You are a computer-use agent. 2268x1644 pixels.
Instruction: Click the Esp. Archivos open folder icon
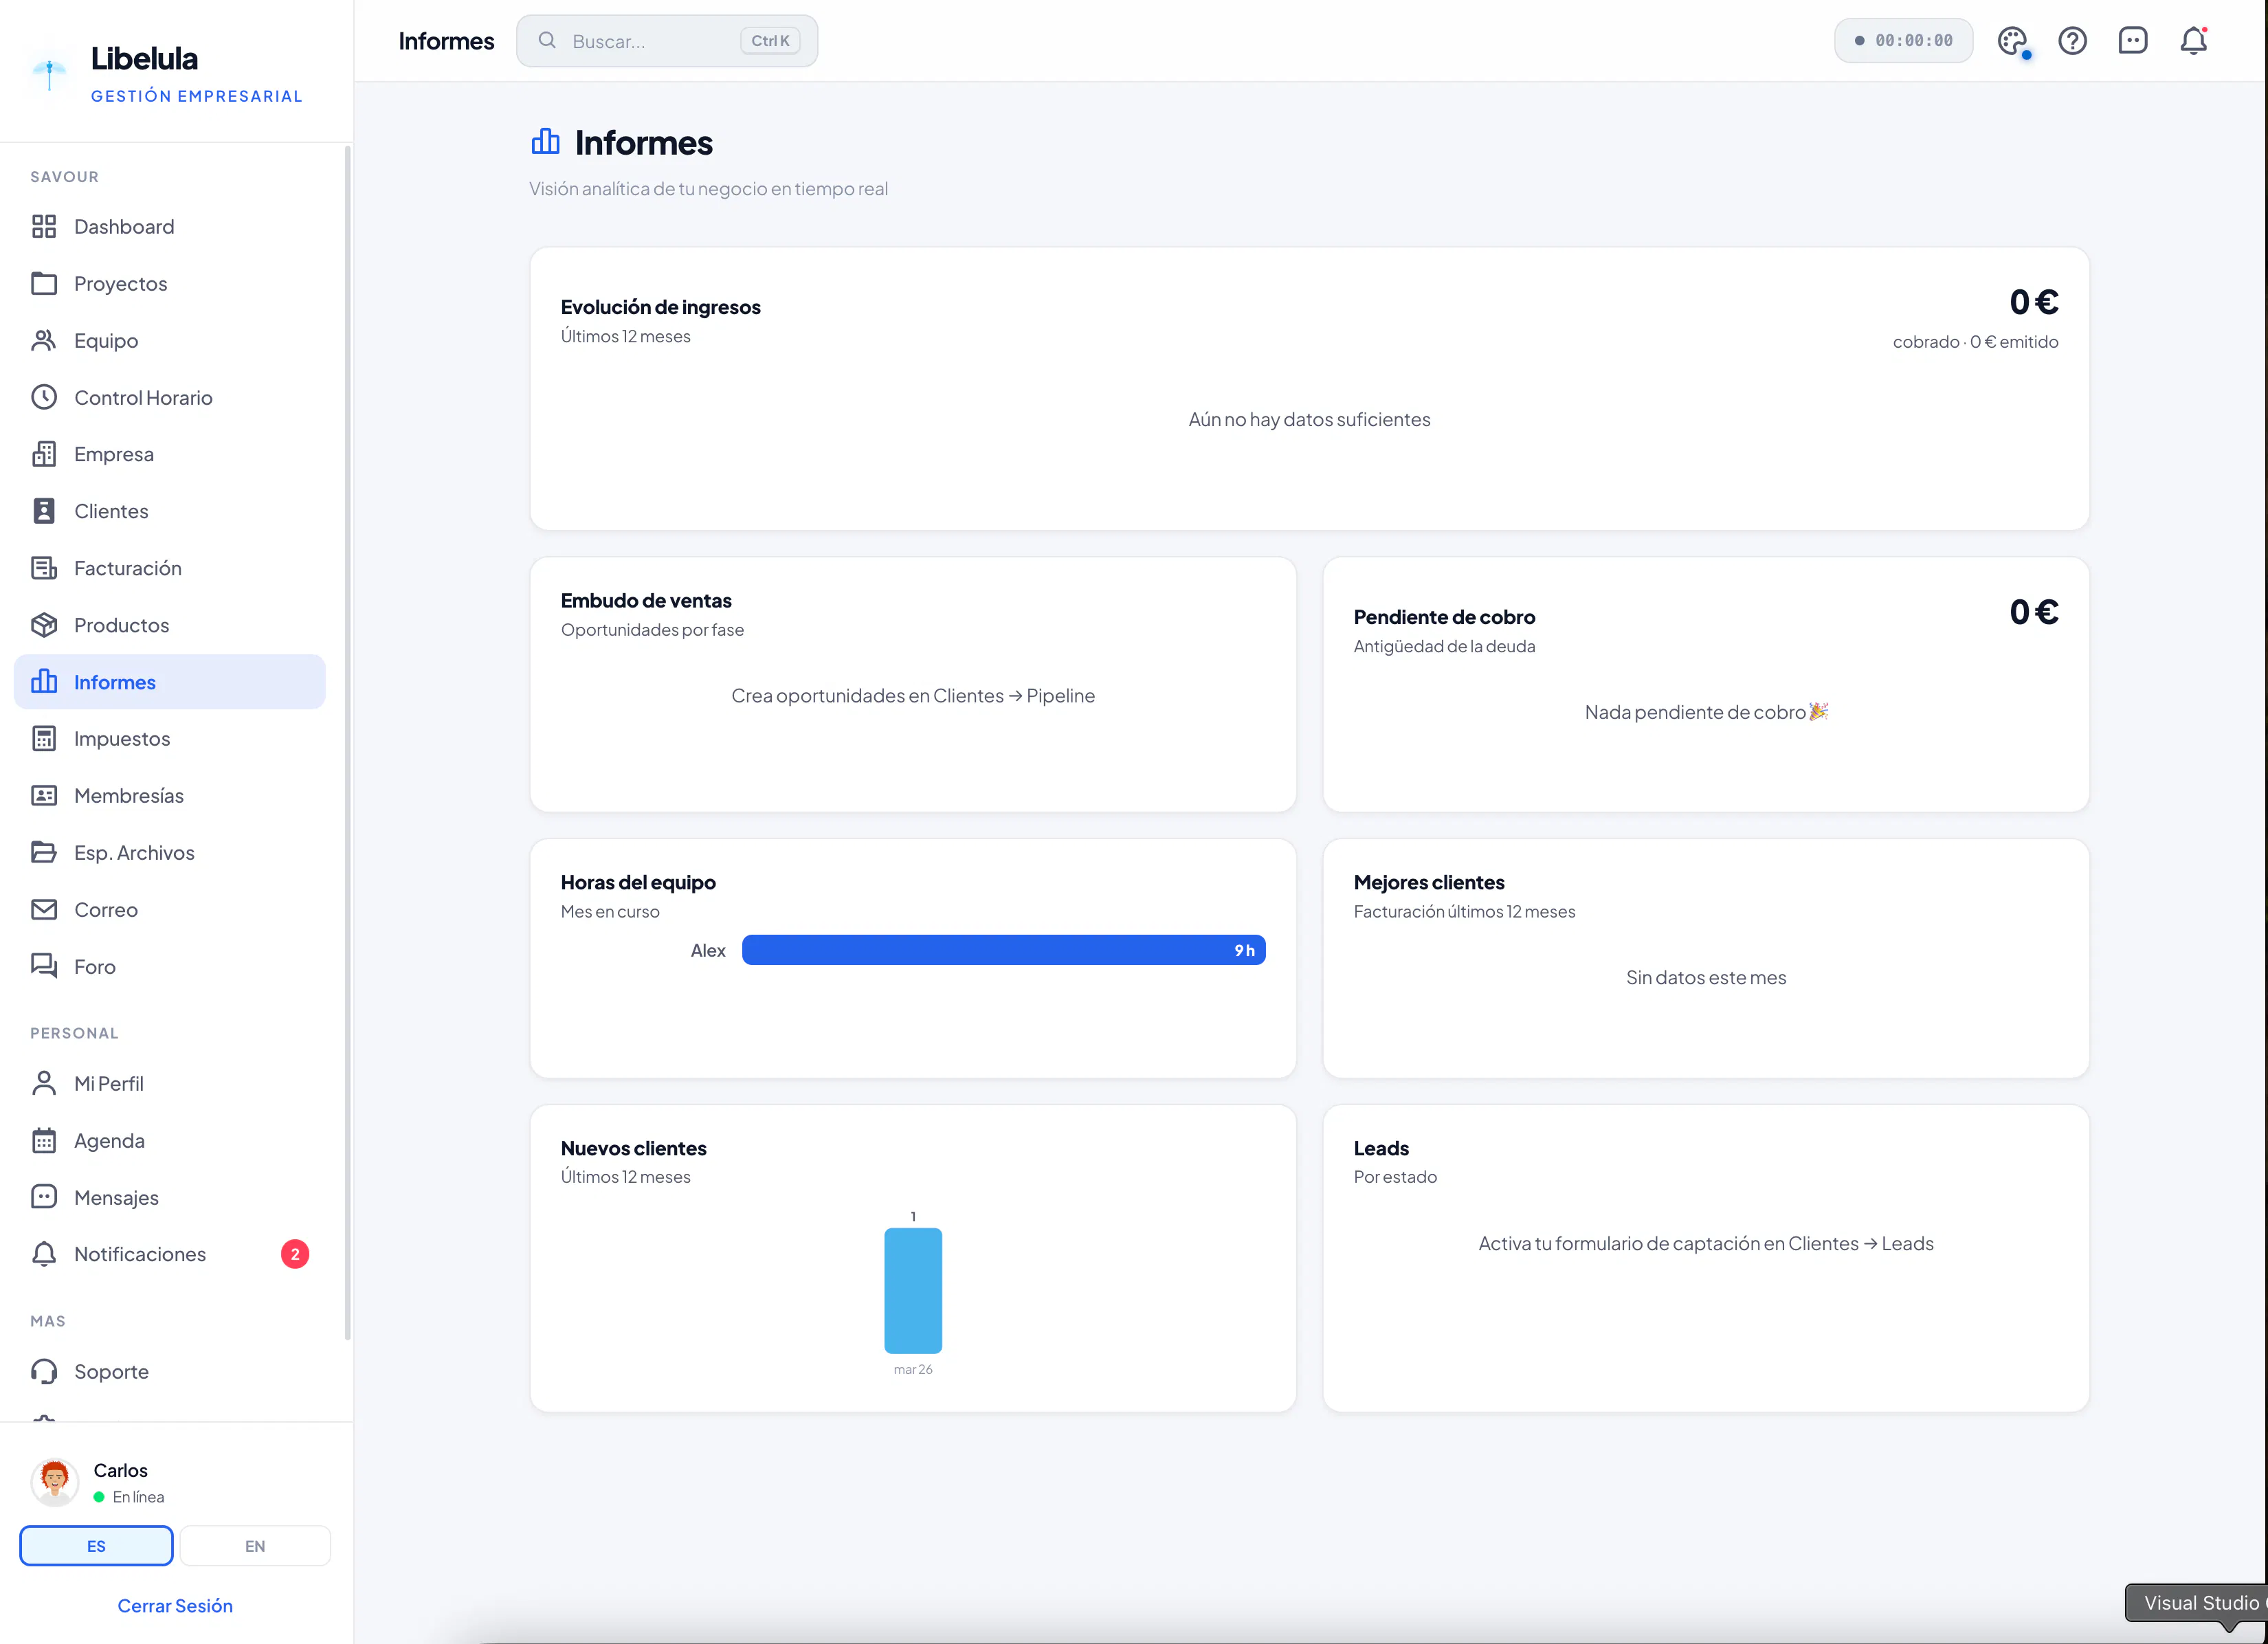click(x=44, y=853)
